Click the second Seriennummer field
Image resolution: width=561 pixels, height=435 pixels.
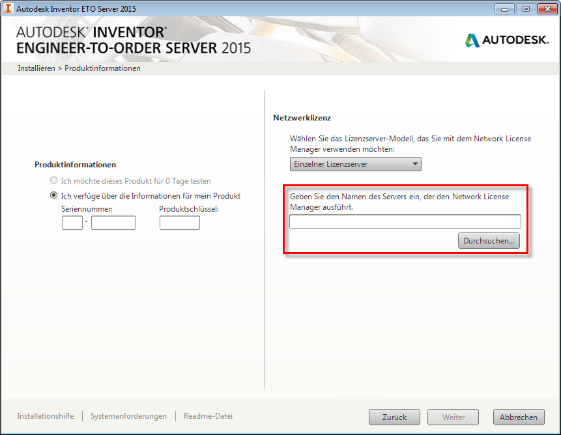point(113,222)
